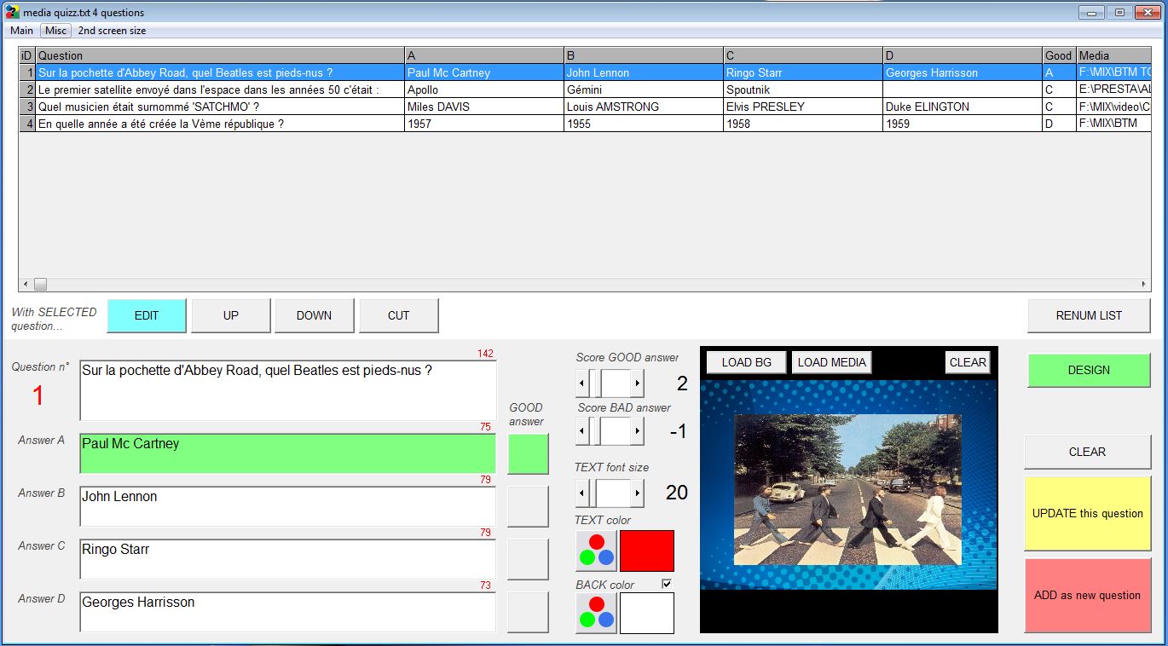This screenshot has width=1168, height=646.
Task: Select row 'Quel musicien était surnommé SATCHMO'
Action: [586, 107]
